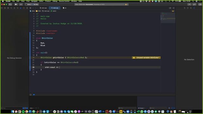Click the Unused variable warning banner
Image resolution: width=203 pixels, height=114 pixels.
[146, 58]
